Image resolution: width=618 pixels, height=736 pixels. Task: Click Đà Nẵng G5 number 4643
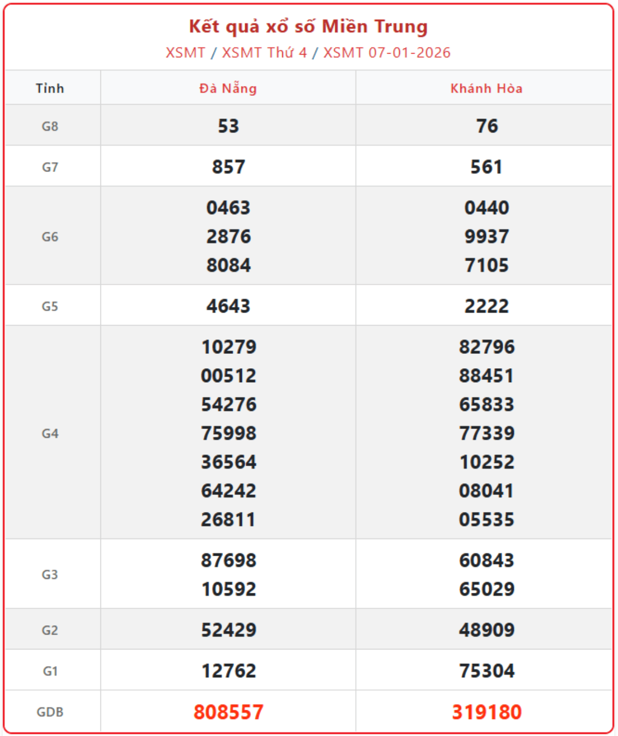pos(228,306)
